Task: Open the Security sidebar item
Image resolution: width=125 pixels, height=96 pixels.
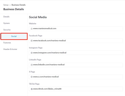Action: click(7, 30)
